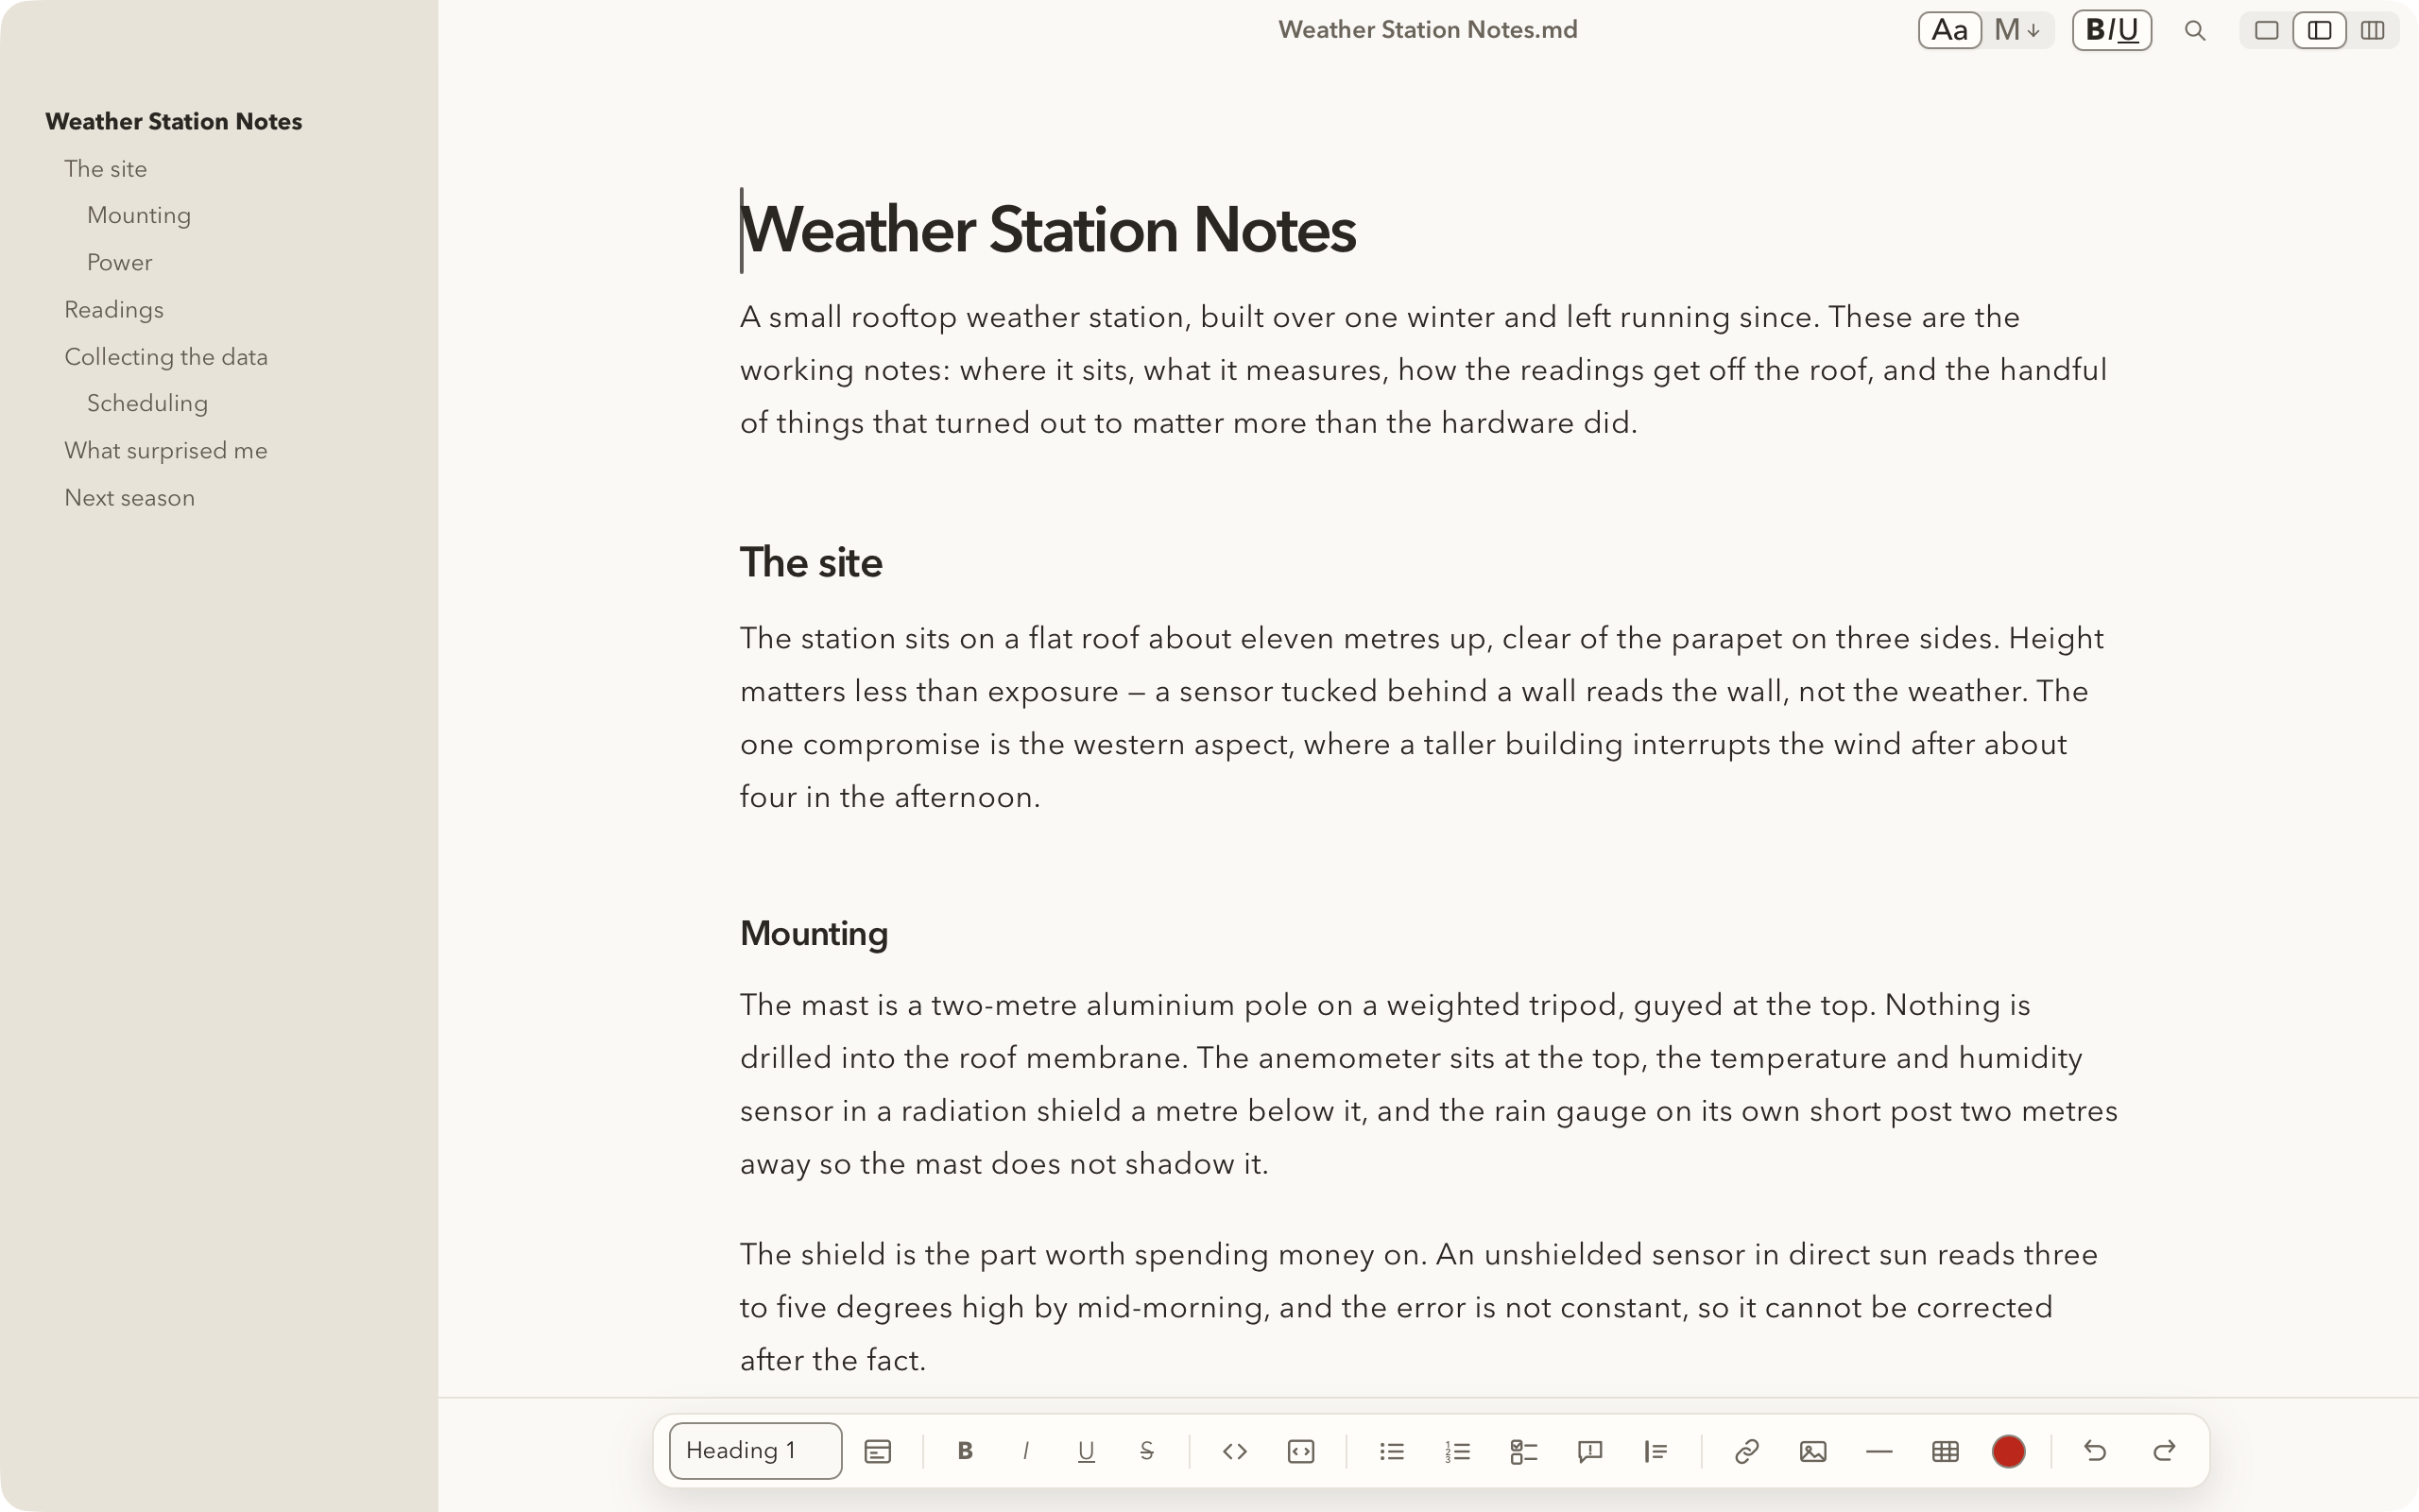Toggle italic formatting in bottom toolbar
Screen dimensions: 2419x1512
pyautogui.click(x=1025, y=1451)
